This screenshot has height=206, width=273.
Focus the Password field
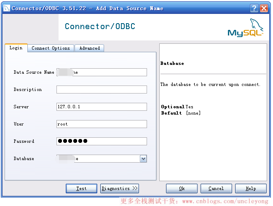coord(102,141)
